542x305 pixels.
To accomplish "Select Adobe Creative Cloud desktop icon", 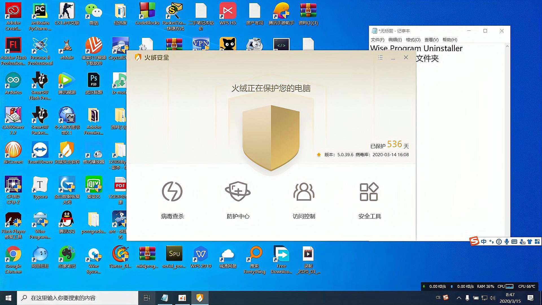I will point(13,17).
